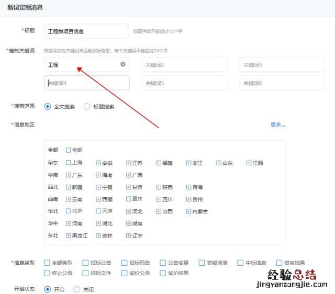This screenshot has width=335, height=294.
Task: Open the 更多... regions link
Action: coord(277,125)
